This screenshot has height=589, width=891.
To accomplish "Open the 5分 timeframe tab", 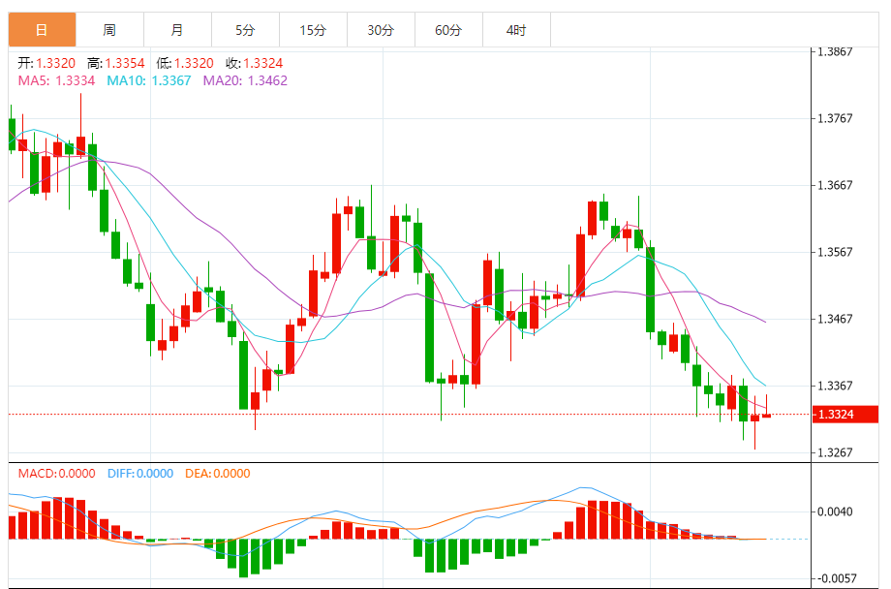I will [245, 30].
